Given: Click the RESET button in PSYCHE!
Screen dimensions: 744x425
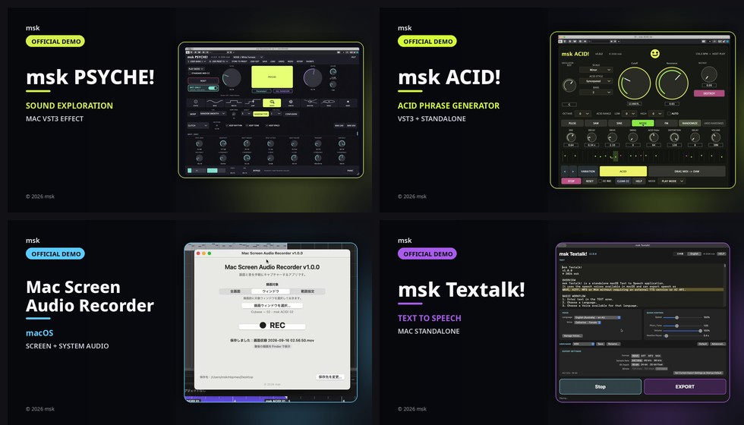Looking at the screenshot, I should click(x=203, y=81).
